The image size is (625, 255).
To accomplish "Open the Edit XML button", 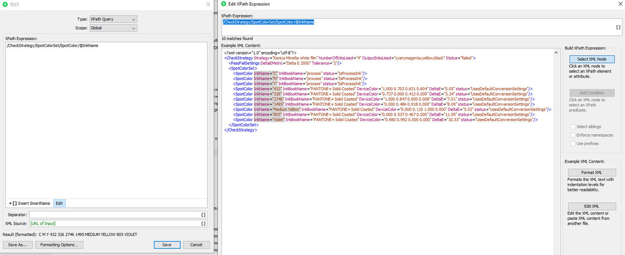I will [x=592, y=206].
